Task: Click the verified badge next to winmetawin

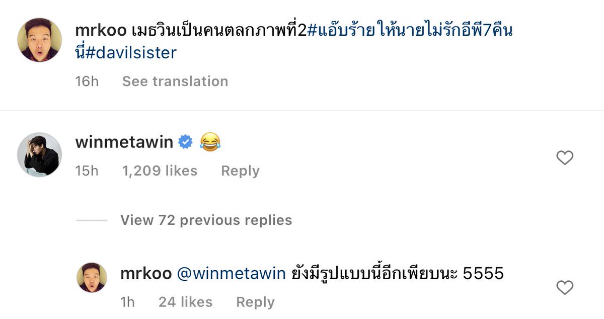Action: (x=186, y=143)
